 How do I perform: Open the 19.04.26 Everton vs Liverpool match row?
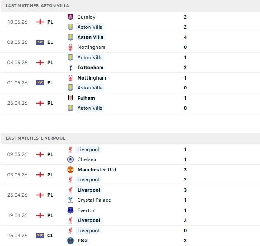pos(130,215)
